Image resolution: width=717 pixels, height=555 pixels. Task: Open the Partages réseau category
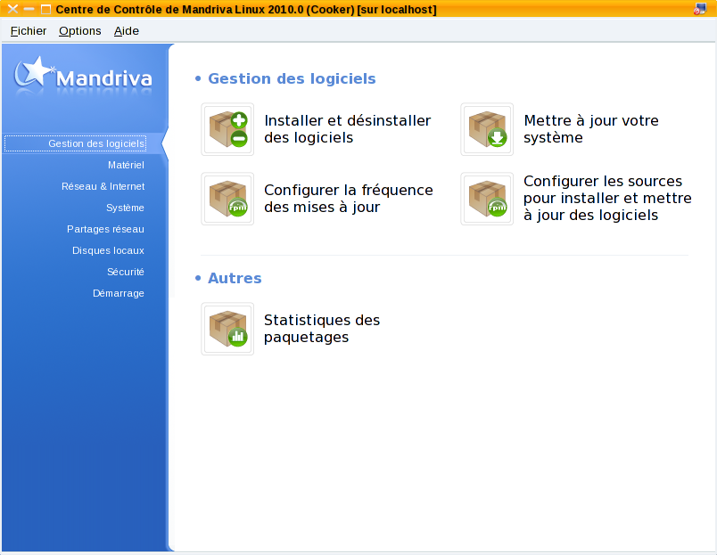[x=105, y=229]
